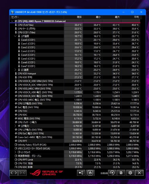Select the Core6 (CCD1) row
The height and width of the screenshot is (184, 149).
75,62
